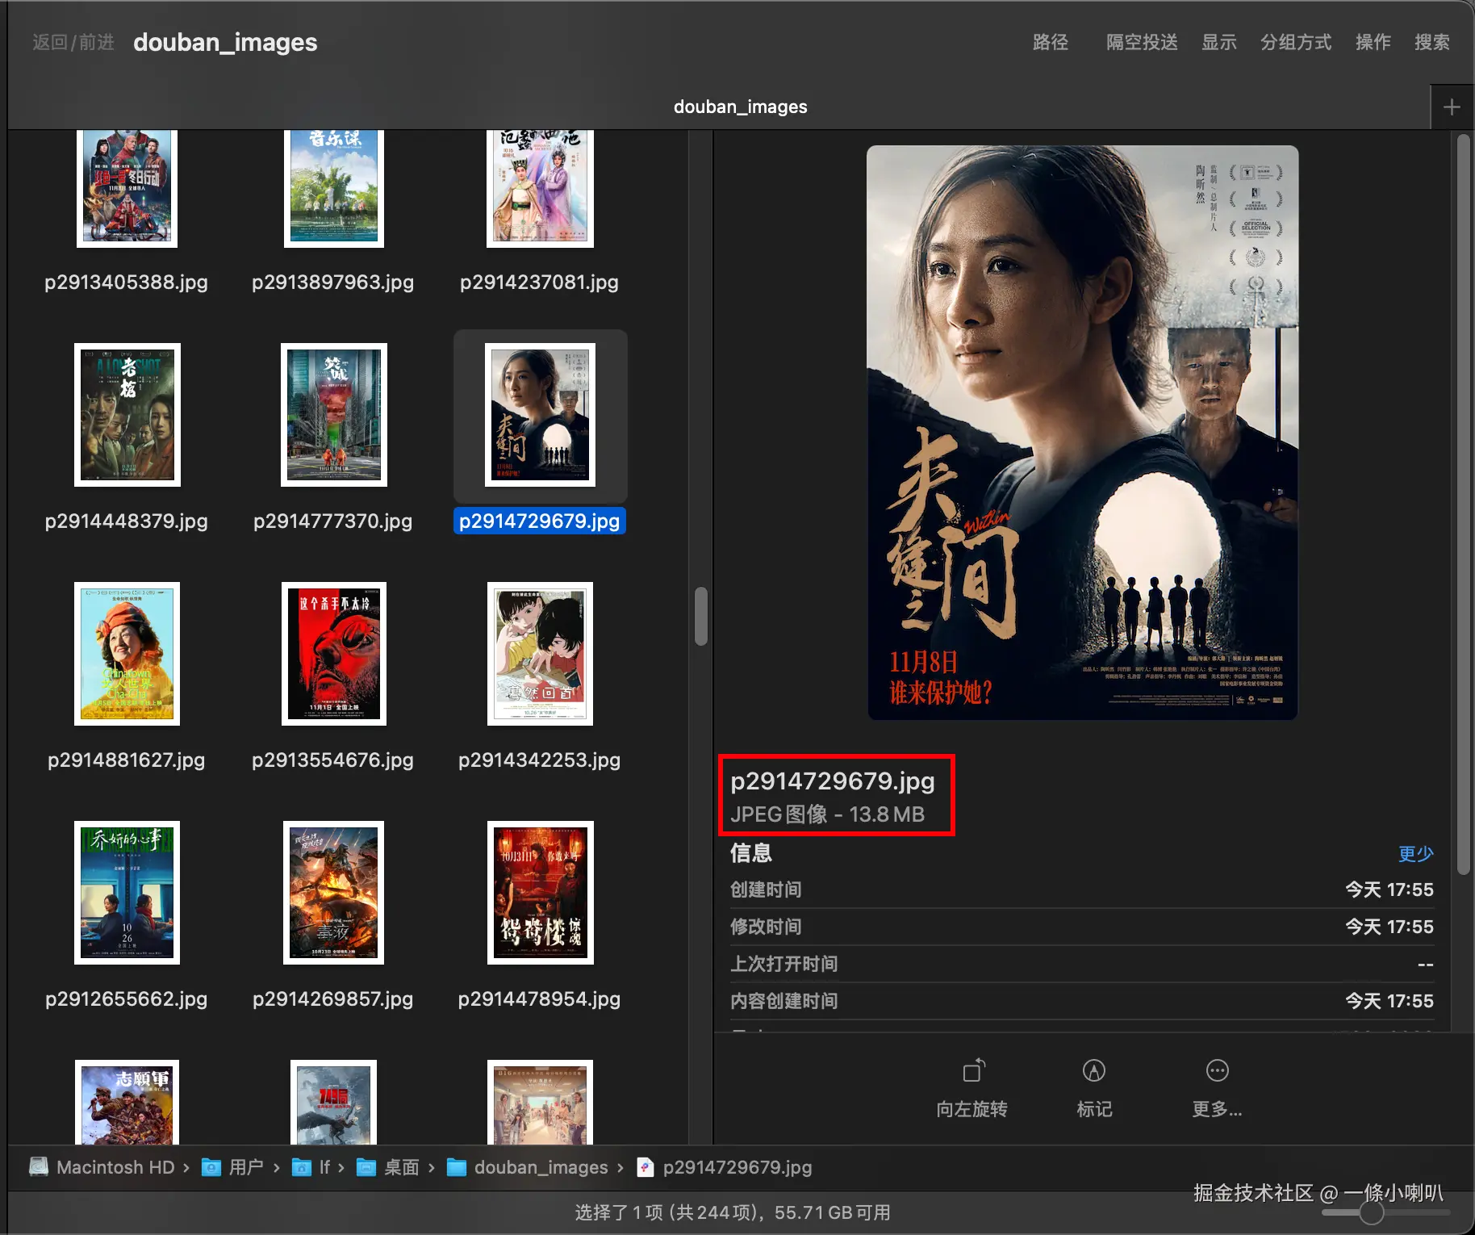1475x1235 pixels.
Task: Open the 路径 toolbar menu
Action: [x=1051, y=42]
